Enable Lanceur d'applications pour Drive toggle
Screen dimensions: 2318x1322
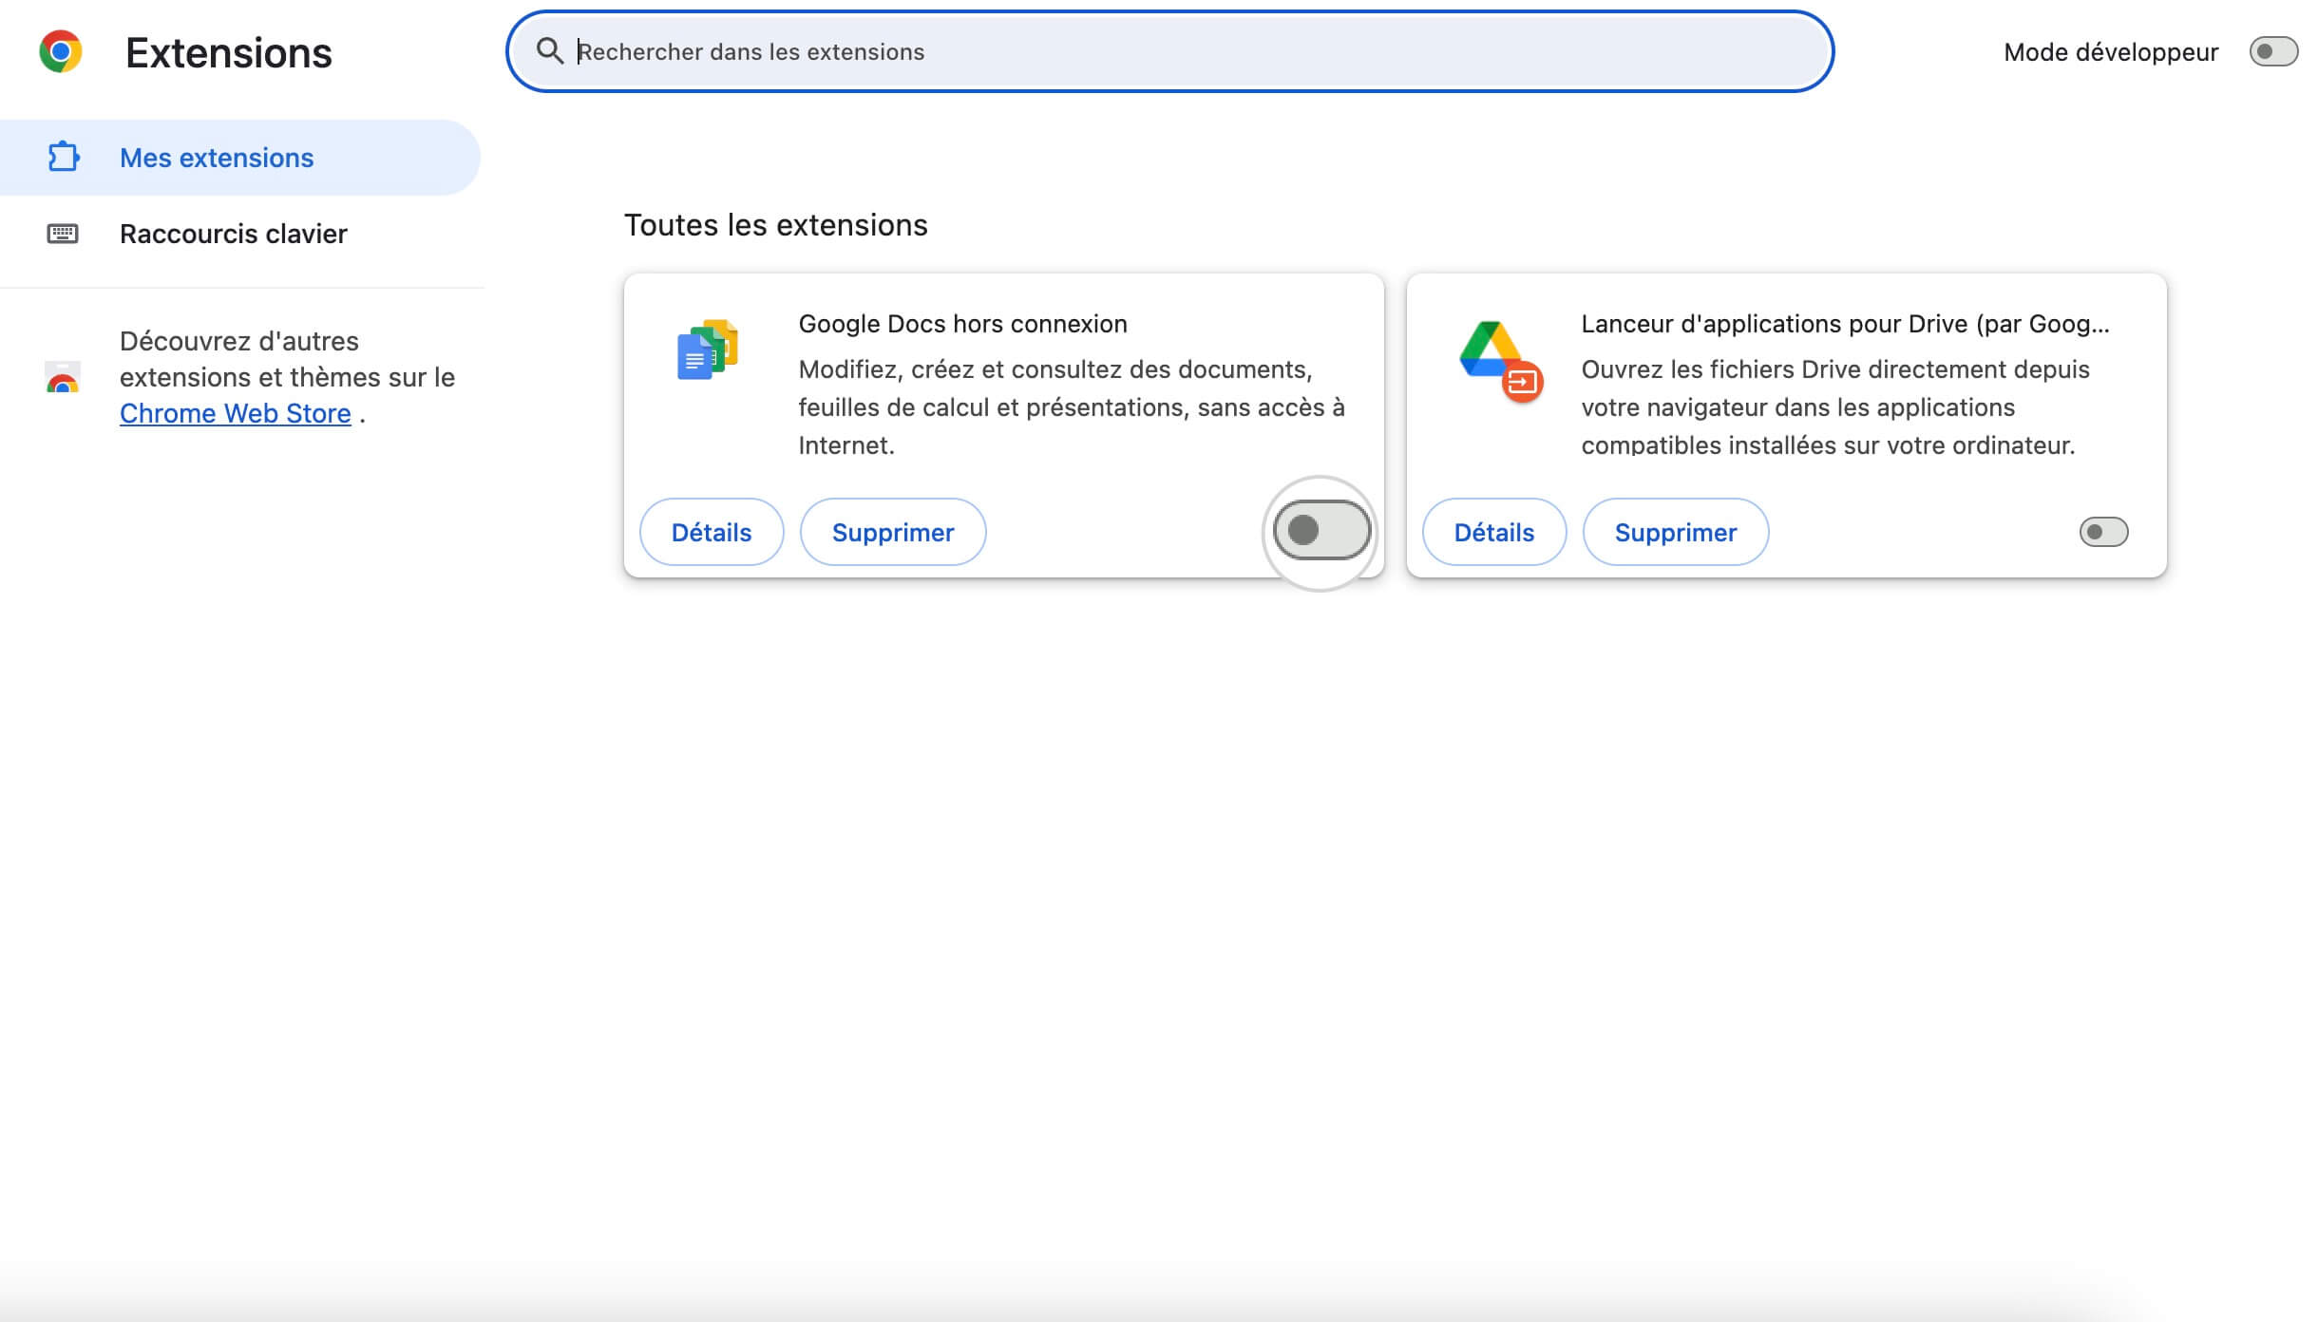click(2103, 532)
